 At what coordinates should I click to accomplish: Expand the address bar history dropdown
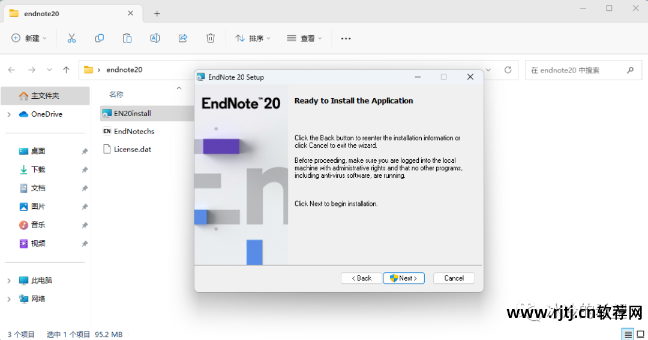point(488,70)
